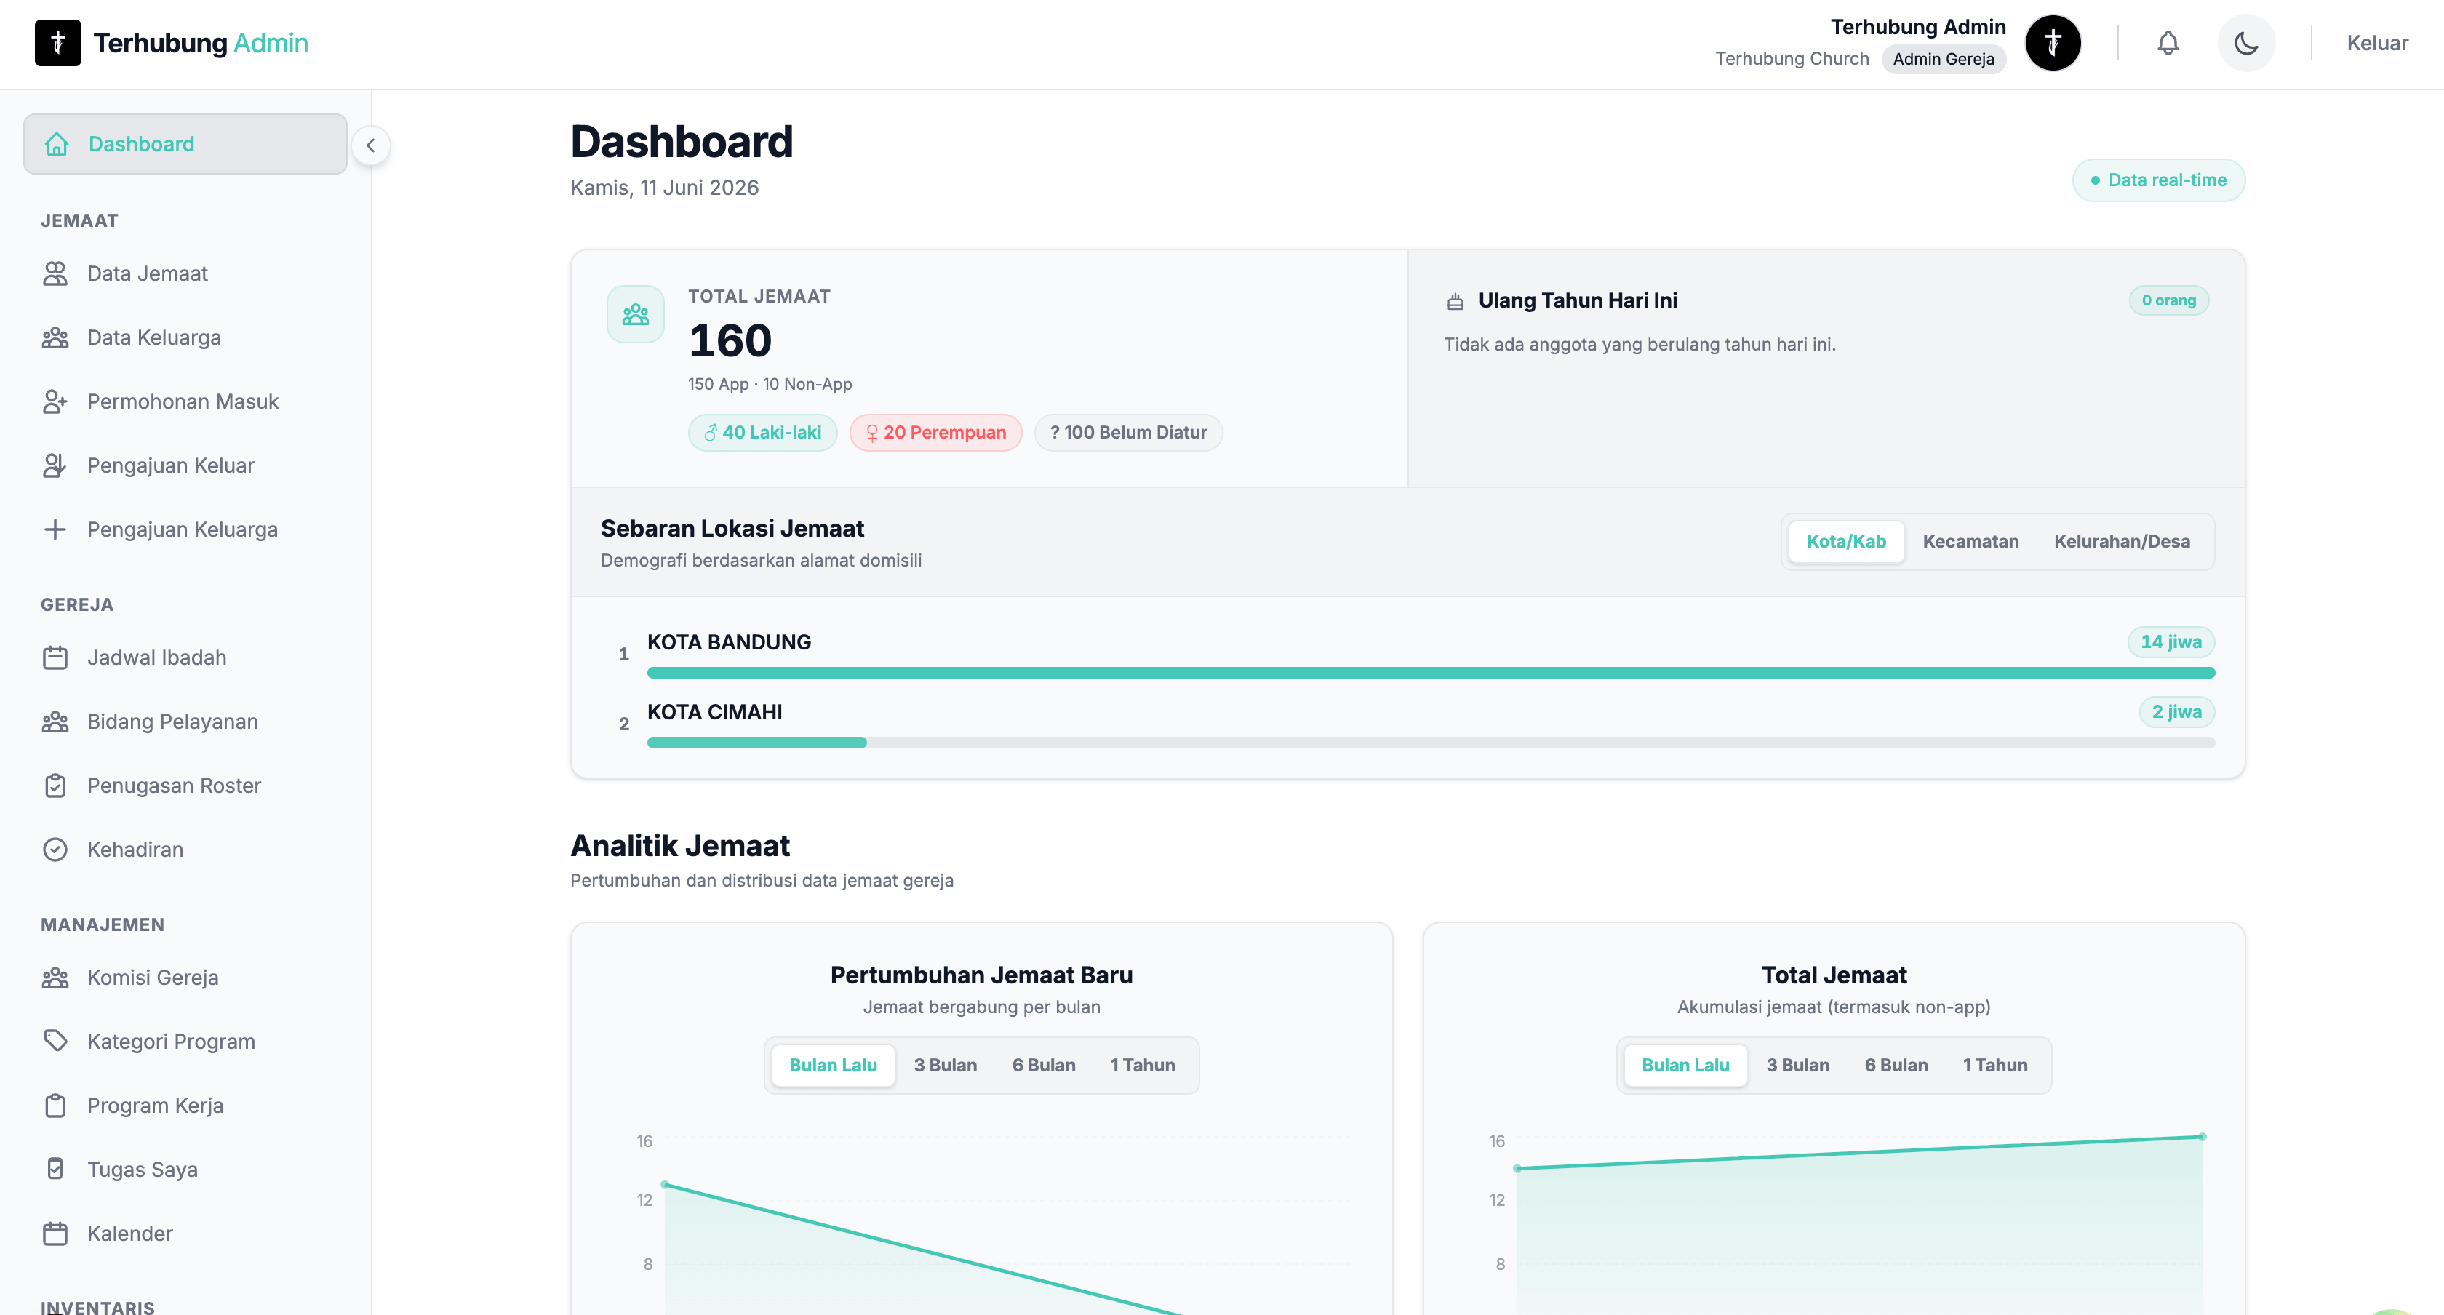
Task: Click the Kehadiran check-circle icon
Action: click(55, 850)
